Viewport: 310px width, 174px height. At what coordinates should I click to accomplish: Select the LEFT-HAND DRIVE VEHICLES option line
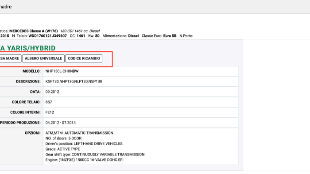(84, 143)
